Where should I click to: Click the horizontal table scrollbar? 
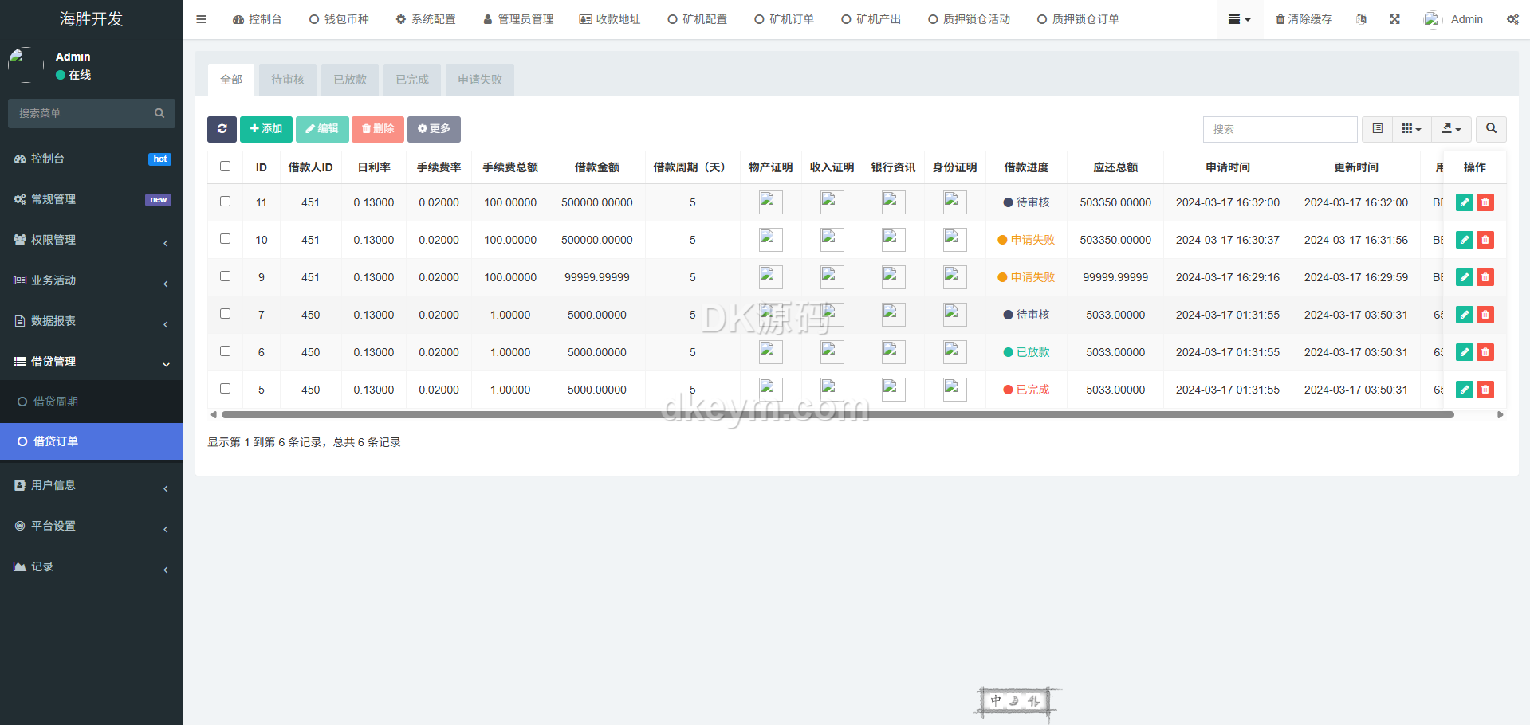tap(837, 414)
